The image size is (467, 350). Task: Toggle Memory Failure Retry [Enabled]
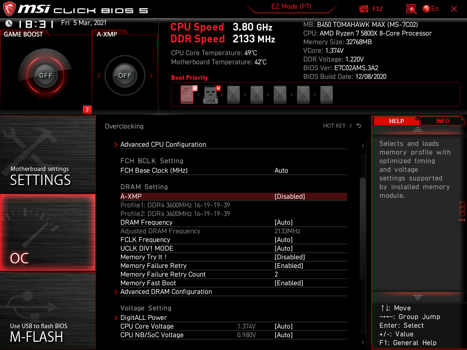(x=289, y=266)
